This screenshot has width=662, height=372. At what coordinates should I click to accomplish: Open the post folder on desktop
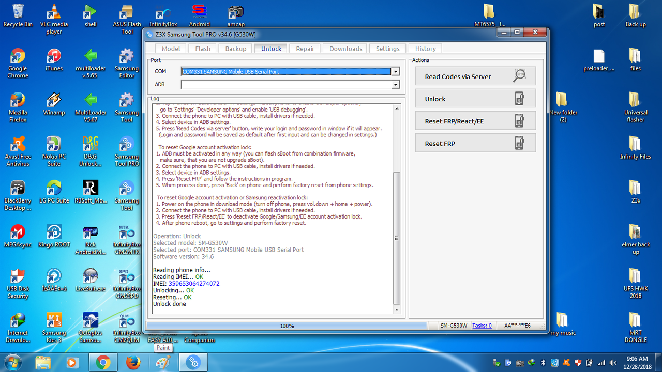599,16
